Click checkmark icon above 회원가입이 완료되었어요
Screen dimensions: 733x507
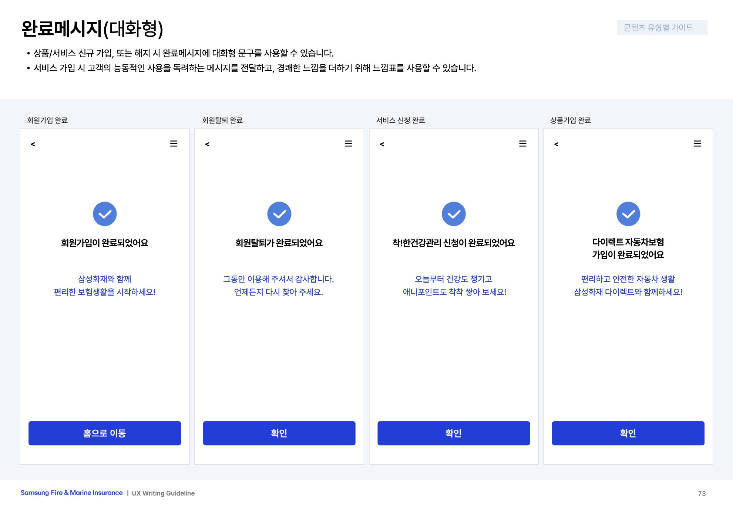(x=105, y=214)
